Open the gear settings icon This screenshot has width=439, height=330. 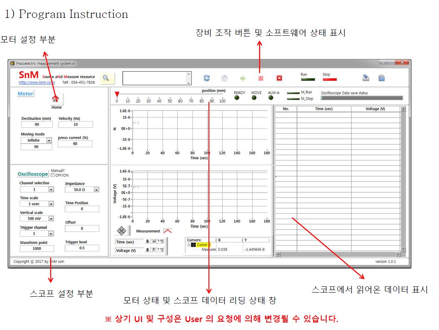(x=224, y=78)
